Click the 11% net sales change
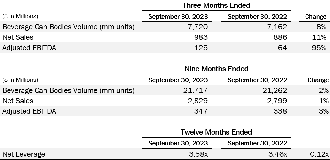 coord(319,37)
